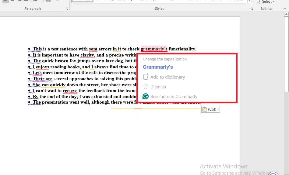
Task: Open the Paste Options (Ctrl) button
Action: [x=210, y=109]
